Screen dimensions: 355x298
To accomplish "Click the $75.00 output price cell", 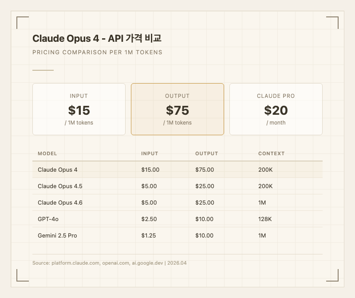I will click(x=205, y=169).
